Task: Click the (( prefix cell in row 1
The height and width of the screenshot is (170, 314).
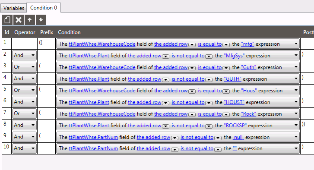Action: (46, 44)
